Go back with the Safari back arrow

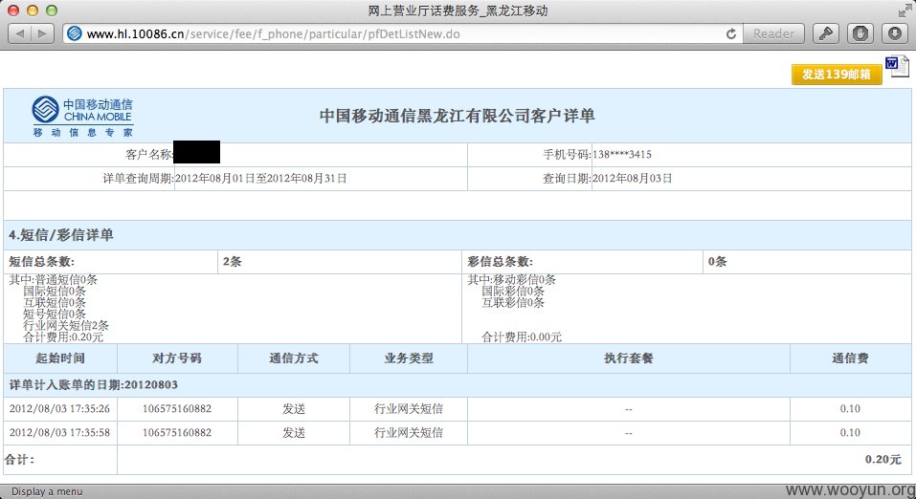(x=20, y=33)
